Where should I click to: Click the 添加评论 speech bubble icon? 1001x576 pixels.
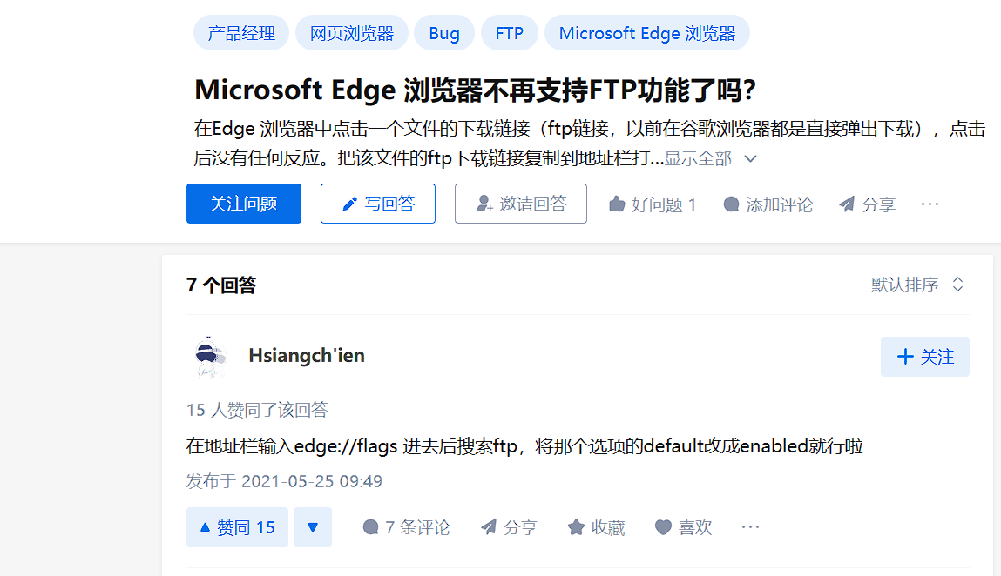click(x=731, y=204)
